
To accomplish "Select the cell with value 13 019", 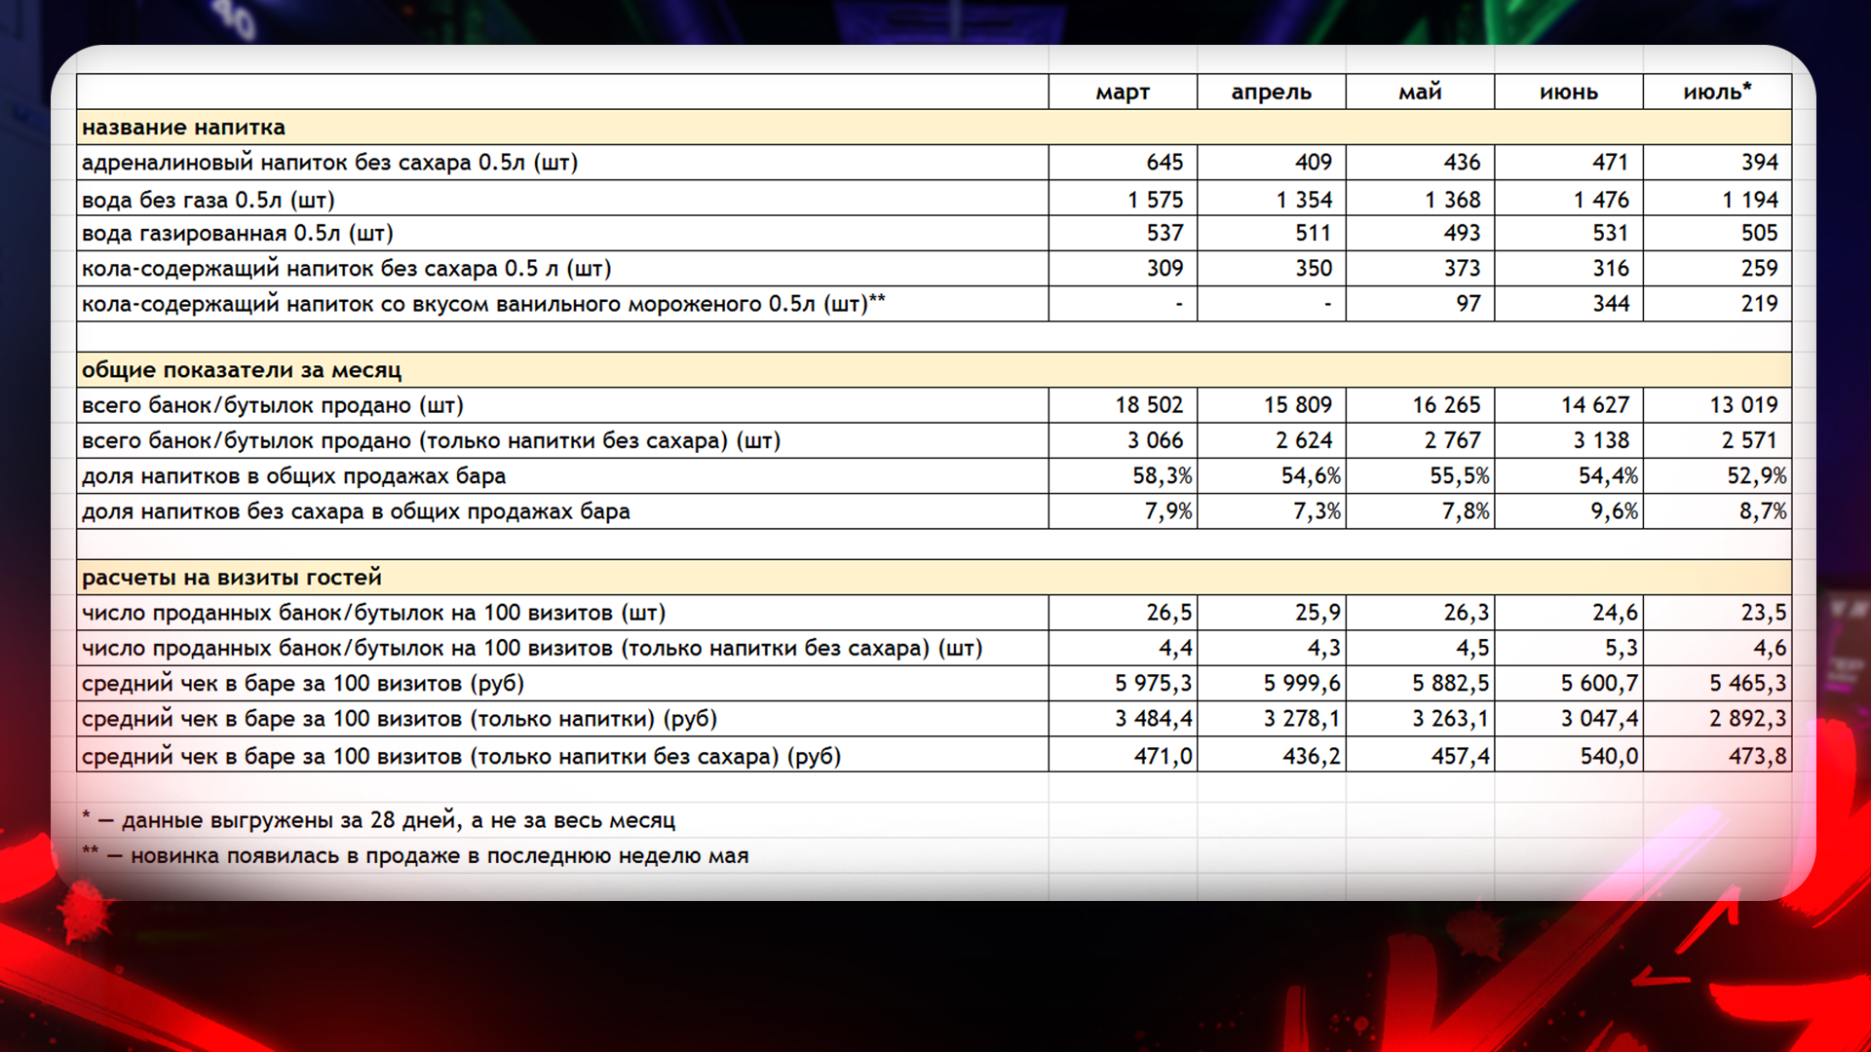I will click(x=1717, y=405).
